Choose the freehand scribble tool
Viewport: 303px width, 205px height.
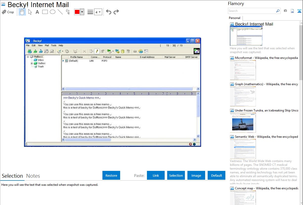click(x=68, y=12)
